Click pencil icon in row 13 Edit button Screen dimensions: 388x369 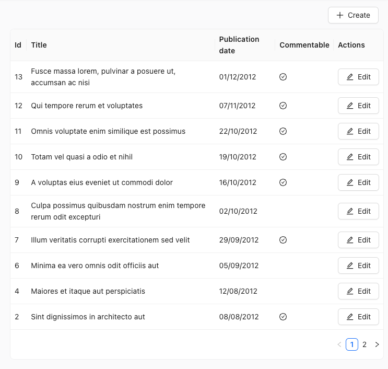350,77
